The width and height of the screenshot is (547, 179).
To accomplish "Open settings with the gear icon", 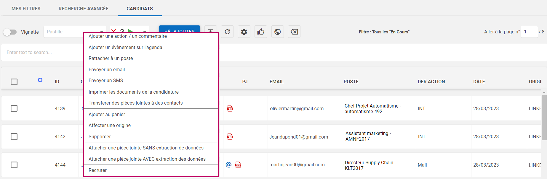I will click(244, 32).
